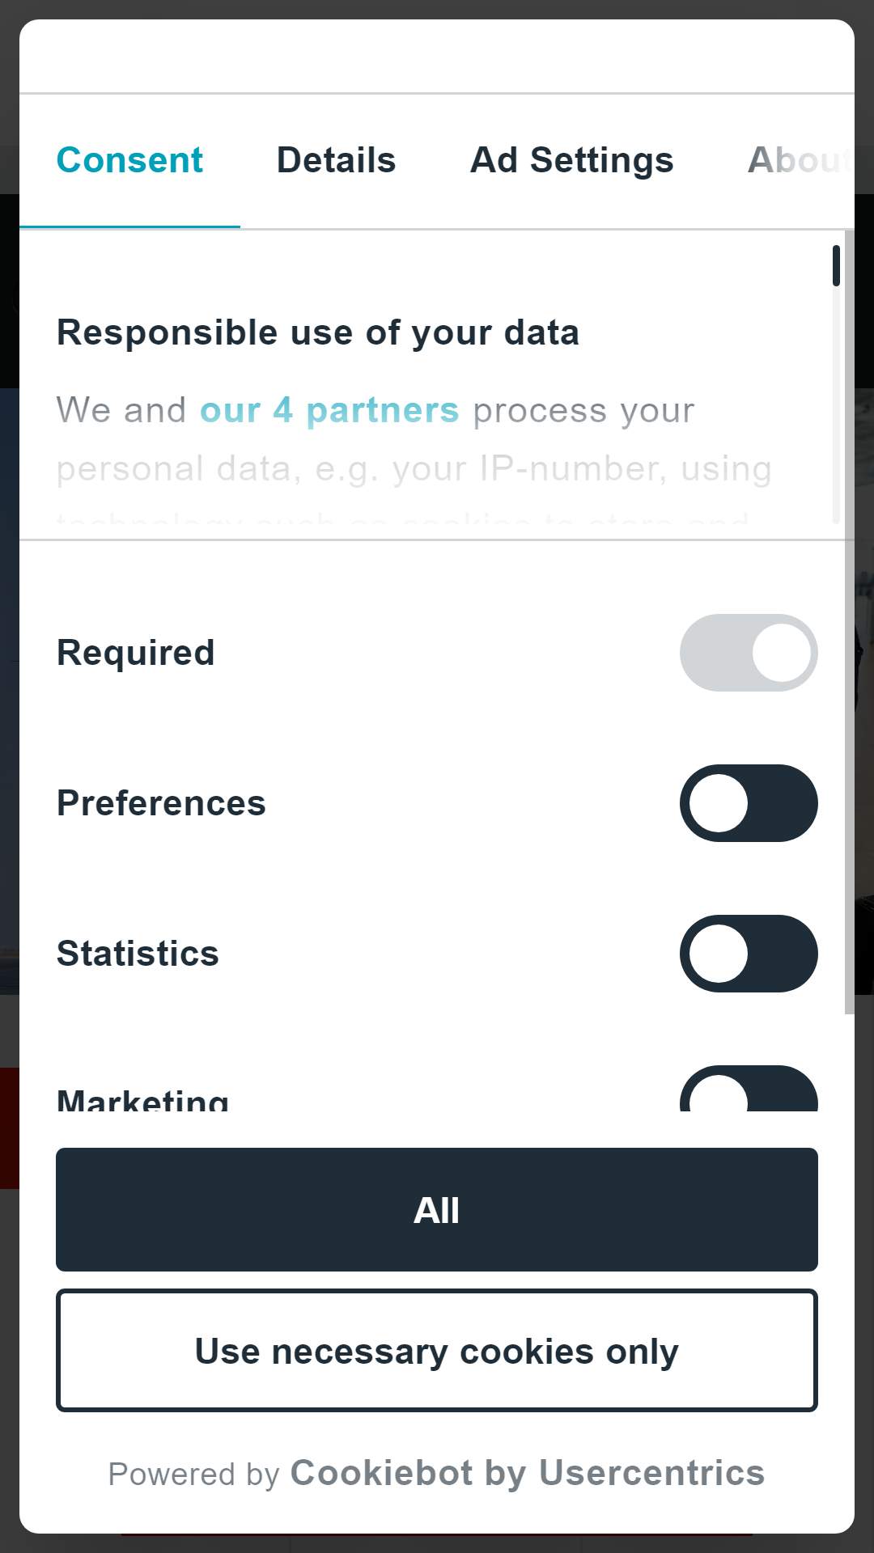874x1553 pixels.
Task: Click the cookie categories list scrollbar
Action: 849,621
